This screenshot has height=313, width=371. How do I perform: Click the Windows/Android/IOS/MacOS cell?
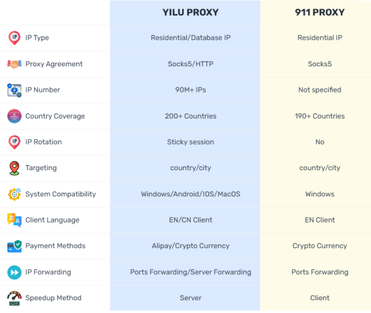190,194
